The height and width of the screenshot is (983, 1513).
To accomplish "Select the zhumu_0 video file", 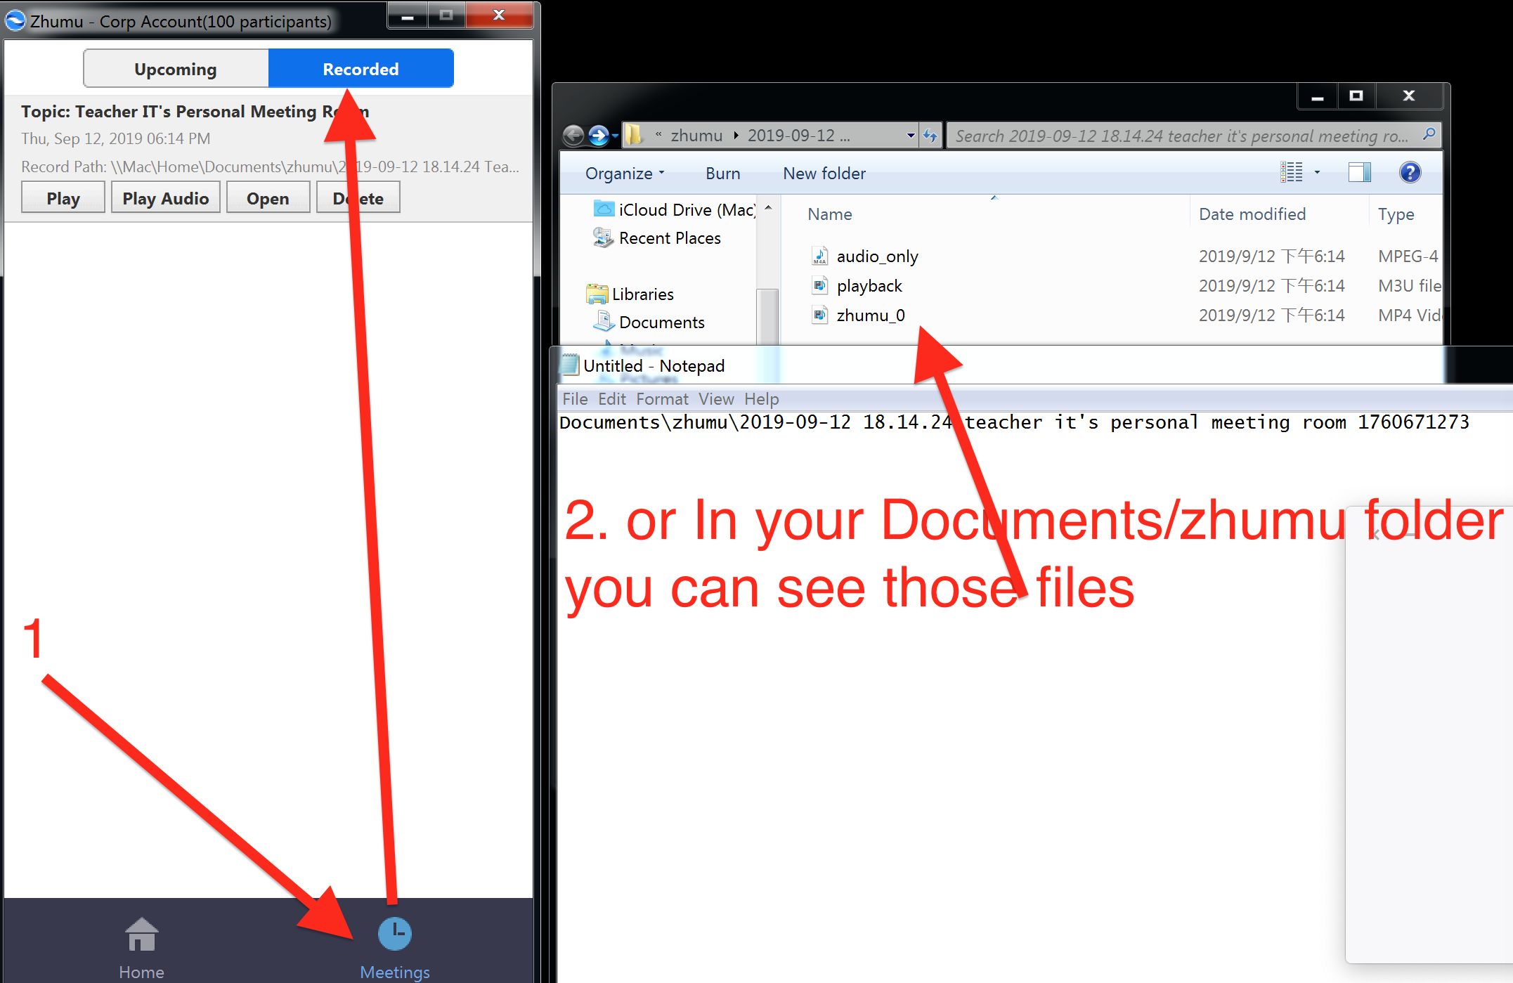I will click(870, 315).
